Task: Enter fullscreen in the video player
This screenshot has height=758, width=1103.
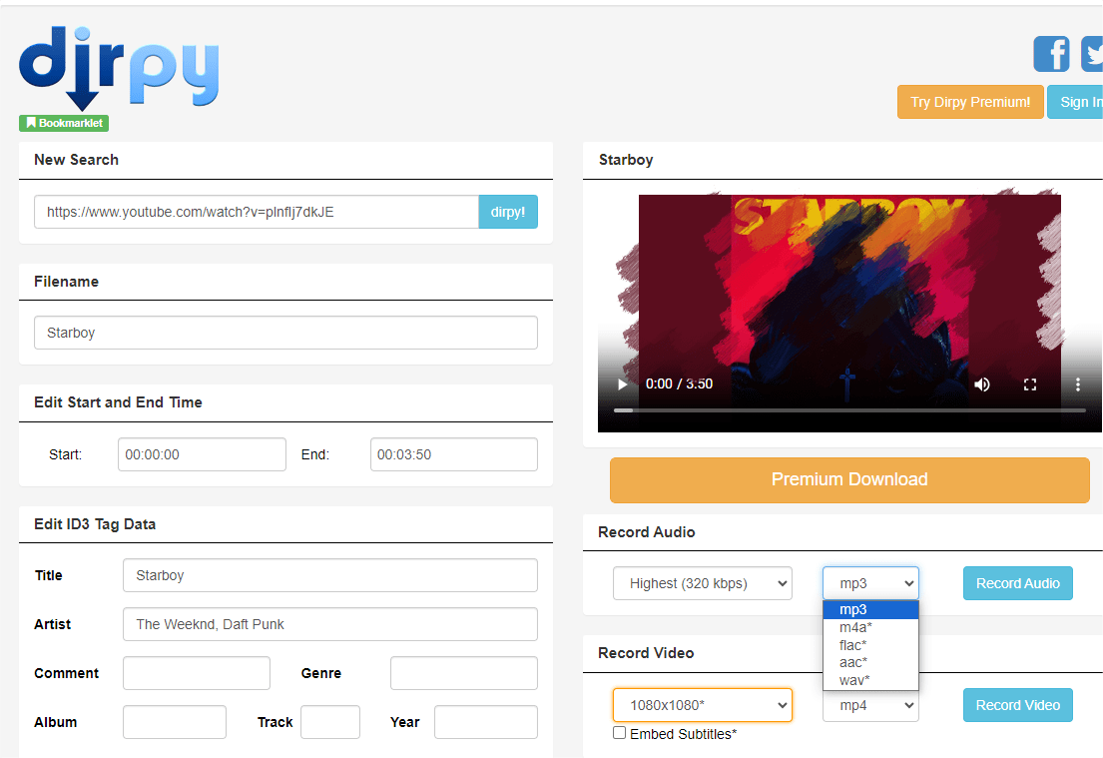Action: pyautogui.click(x=1030, y=384)
